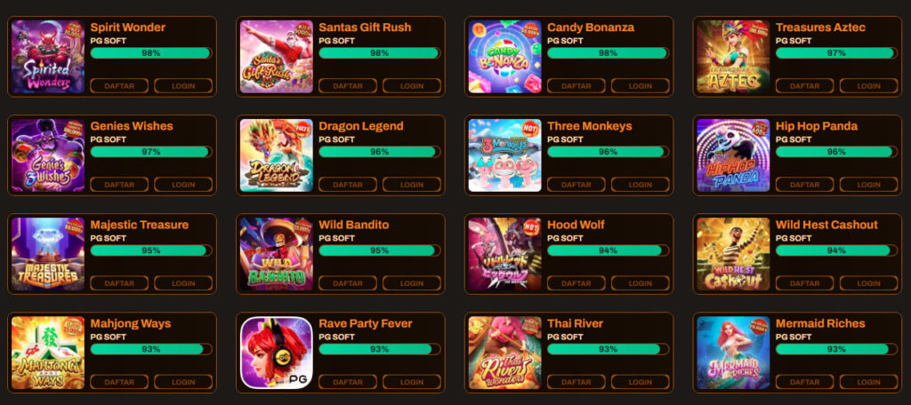
Task: Launch the Hip Hop Panda game icon
Action: pyautogui.click(x=733, y=155)
